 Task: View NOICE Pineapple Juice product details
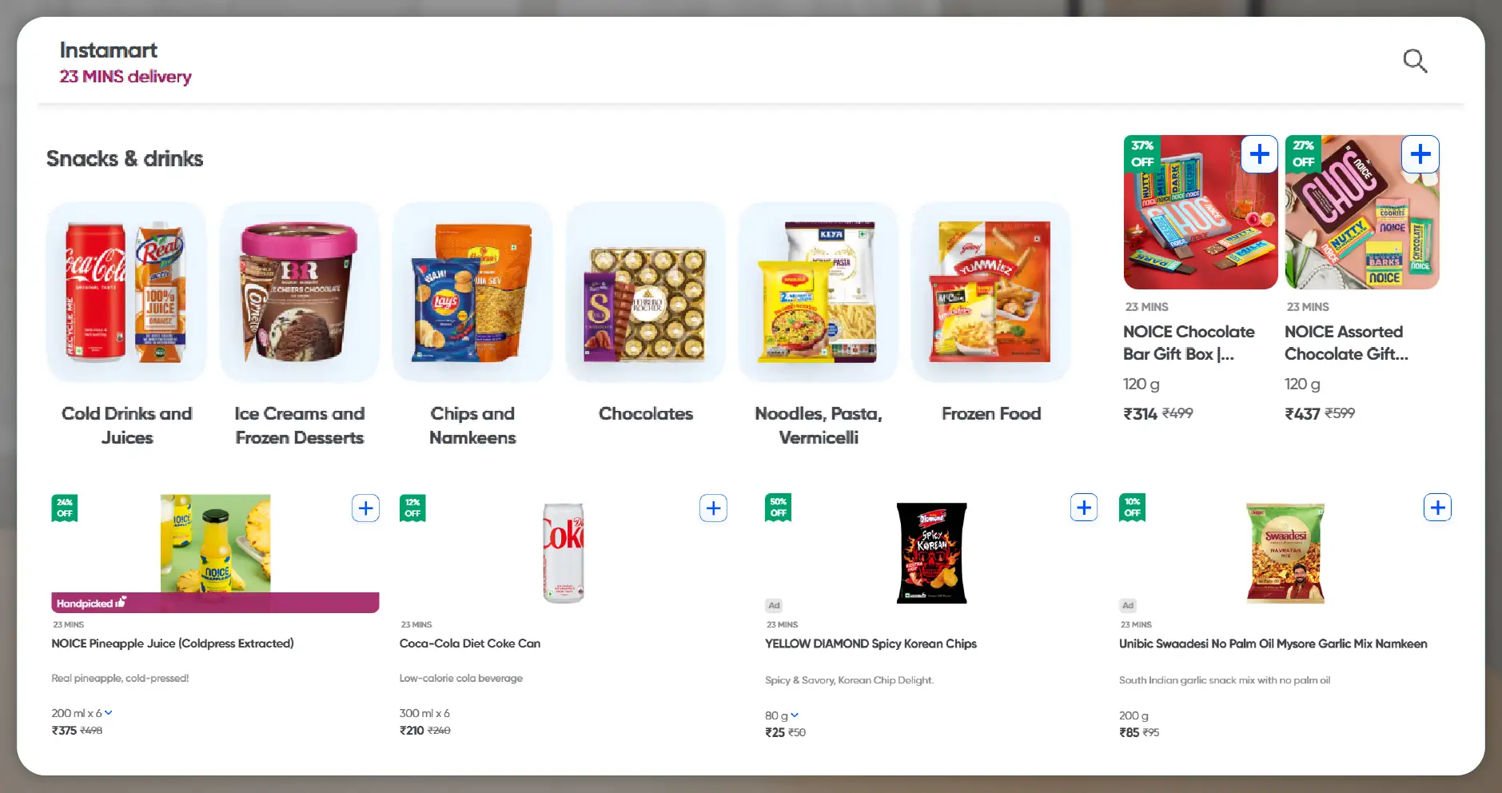173,643
